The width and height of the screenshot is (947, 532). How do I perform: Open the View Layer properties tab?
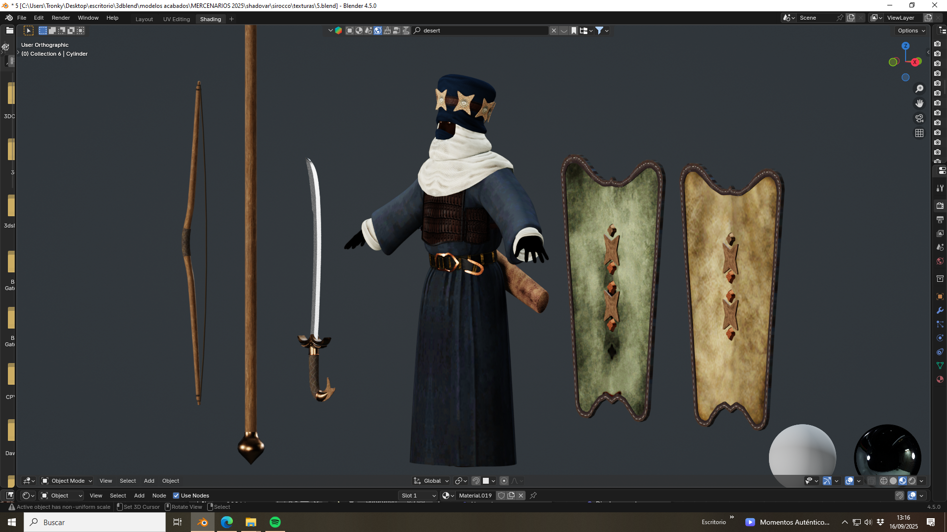pos(940,233)
